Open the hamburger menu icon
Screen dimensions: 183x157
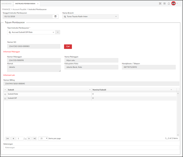[165, 4]
